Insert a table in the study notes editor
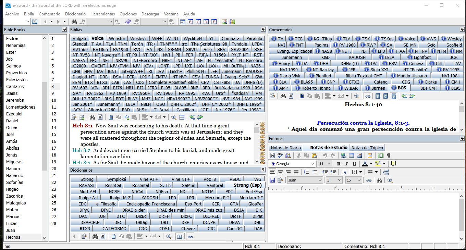 pos(352,155)
